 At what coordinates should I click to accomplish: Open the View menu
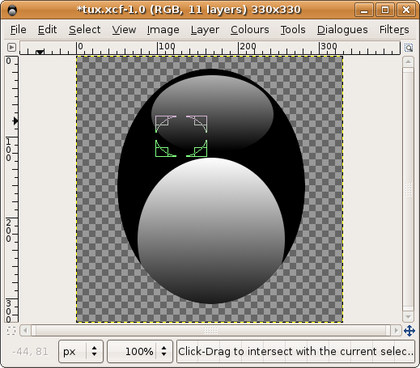124,30
